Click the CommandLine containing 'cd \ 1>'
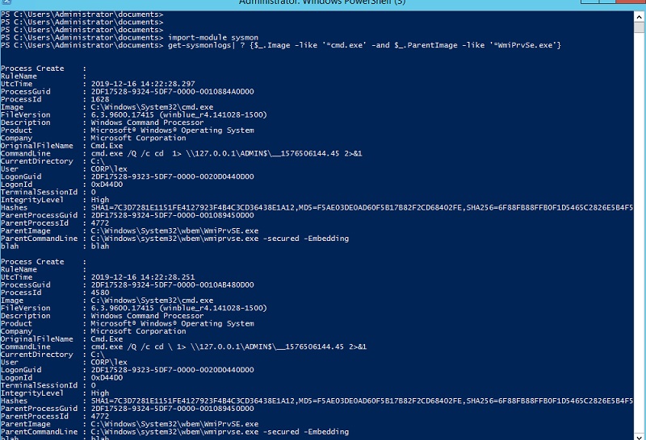Image resolution: width=646 pixels, height=440 pixels. coord(229,347)
